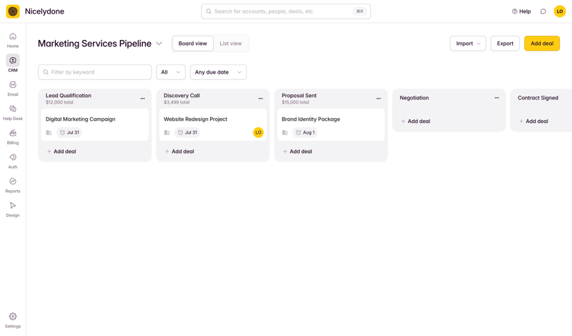The image size is (572, 336).
Task: Click the Discovery Call column title
Action: pos(182,96)
